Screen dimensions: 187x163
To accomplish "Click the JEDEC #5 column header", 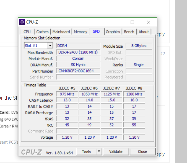I will [x=67, y=88].
